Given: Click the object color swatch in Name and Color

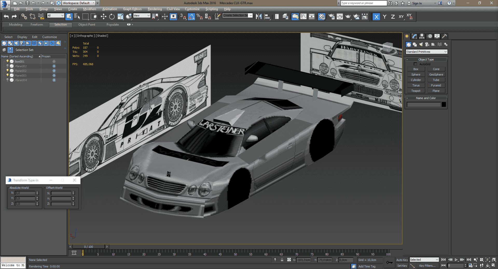Looking at the screenshot, I should [444, 104].
